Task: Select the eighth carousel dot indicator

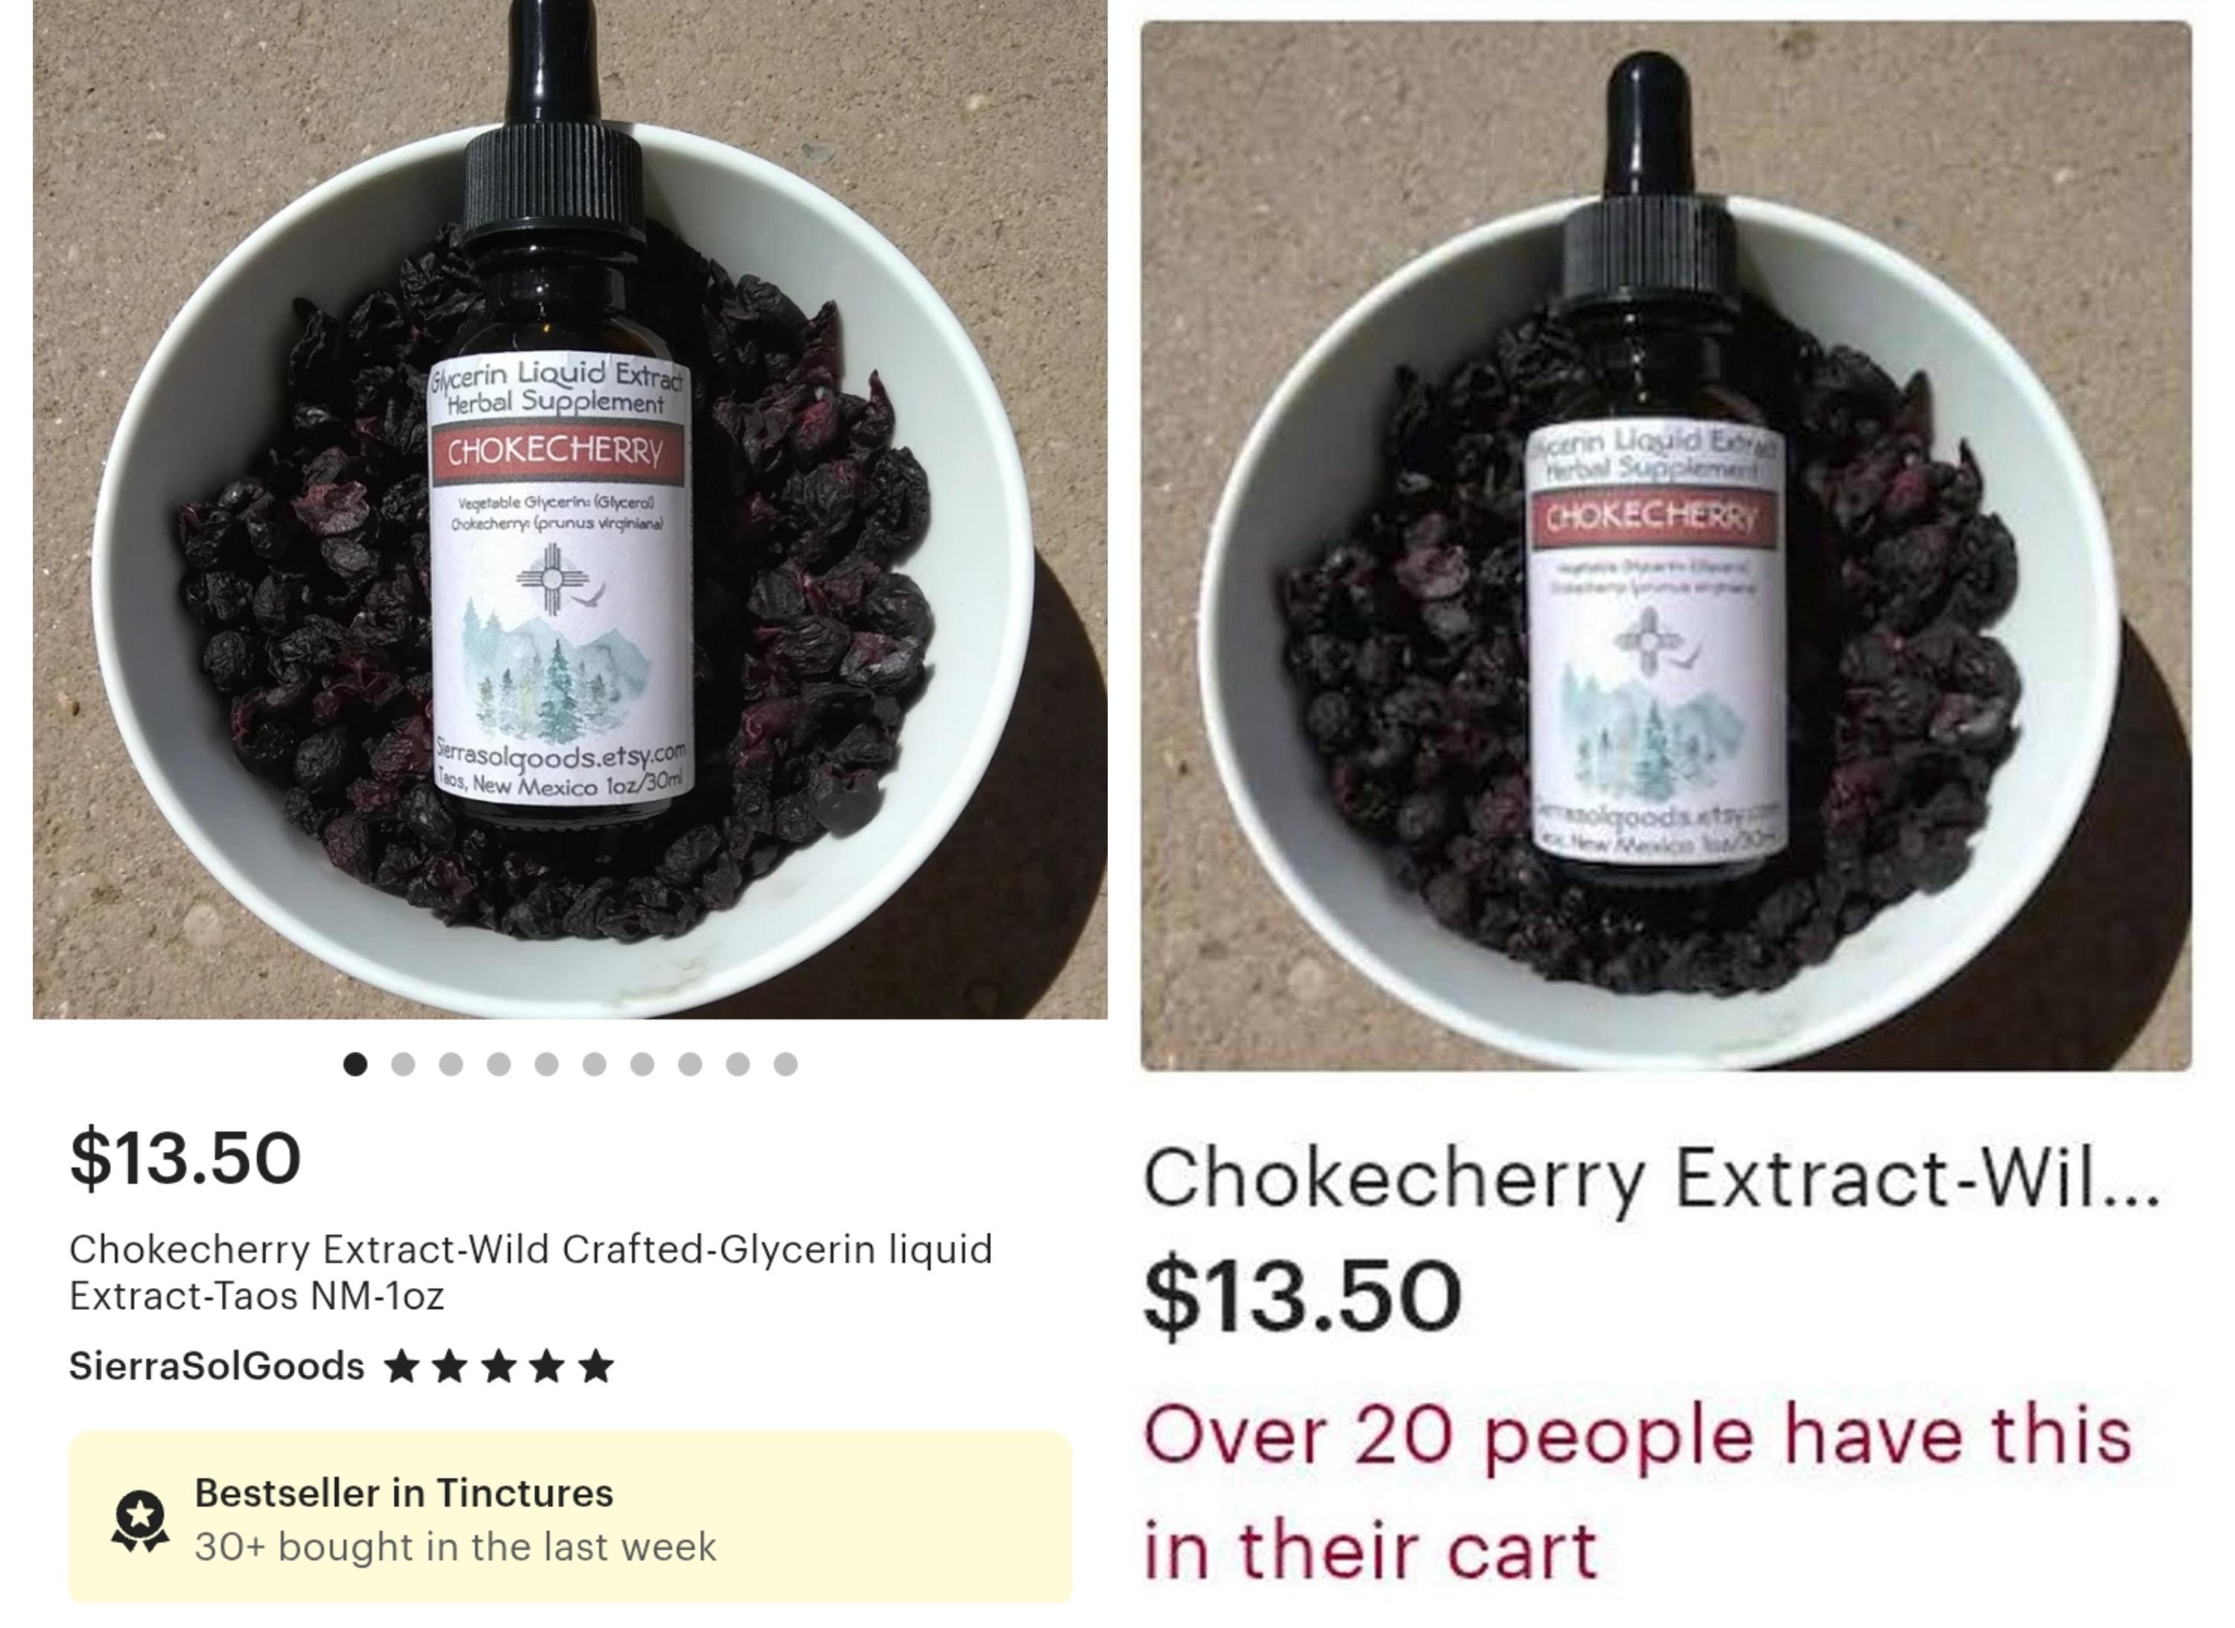Action: 690,1064
